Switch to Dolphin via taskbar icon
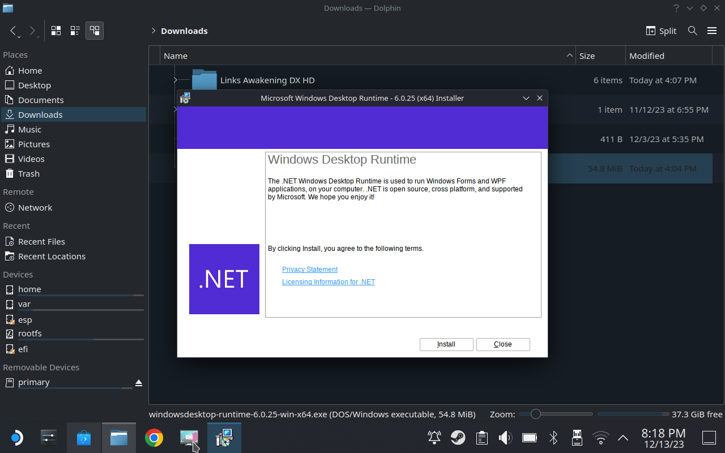Image resolution: width=725 pixels, height=453 pixels. [119, 438]
